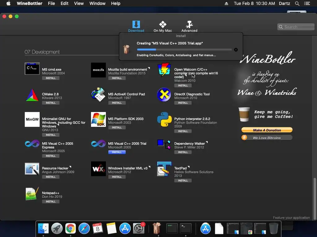Click the TextPad icon
Screen dimensions: 317x237
click(164, 169)
